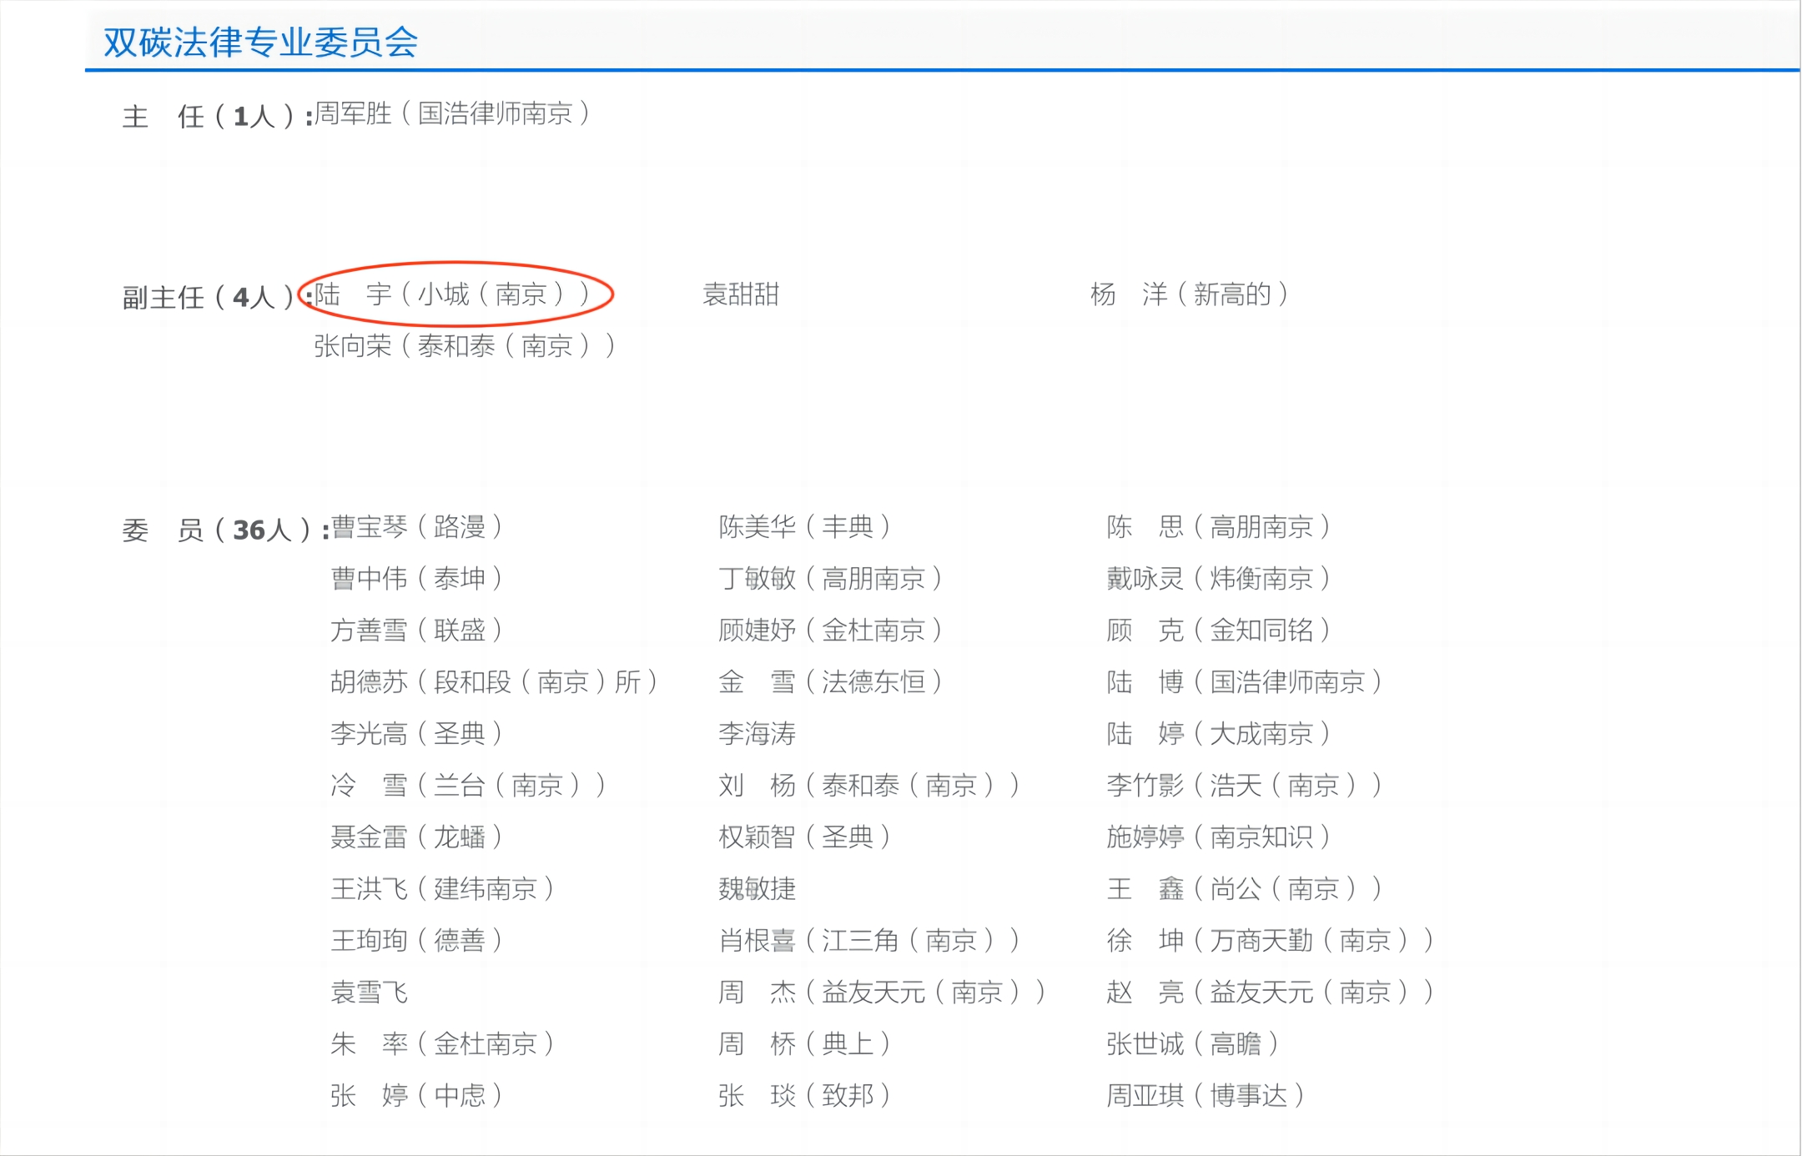
Task: Click member 刘 杨（泰和泰（南京））
Action: (870, 786)
